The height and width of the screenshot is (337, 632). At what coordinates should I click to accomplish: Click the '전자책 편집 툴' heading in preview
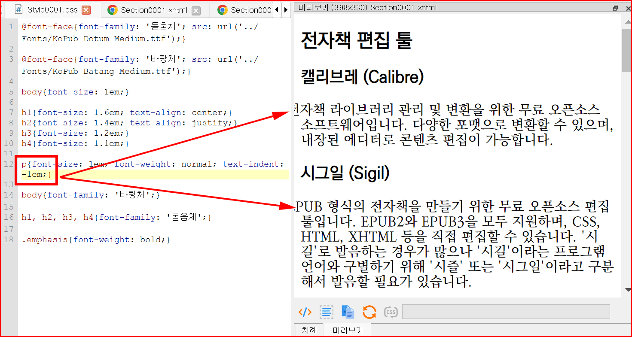pos(356,40)
